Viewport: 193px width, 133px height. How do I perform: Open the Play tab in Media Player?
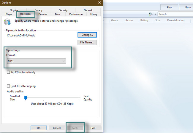[169, 7]
